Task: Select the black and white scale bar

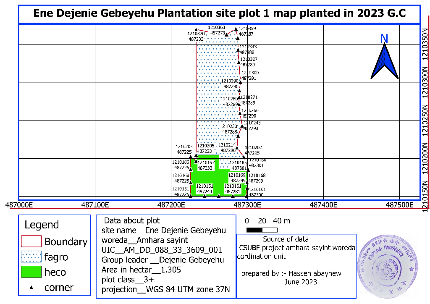Action: [262, 230]
